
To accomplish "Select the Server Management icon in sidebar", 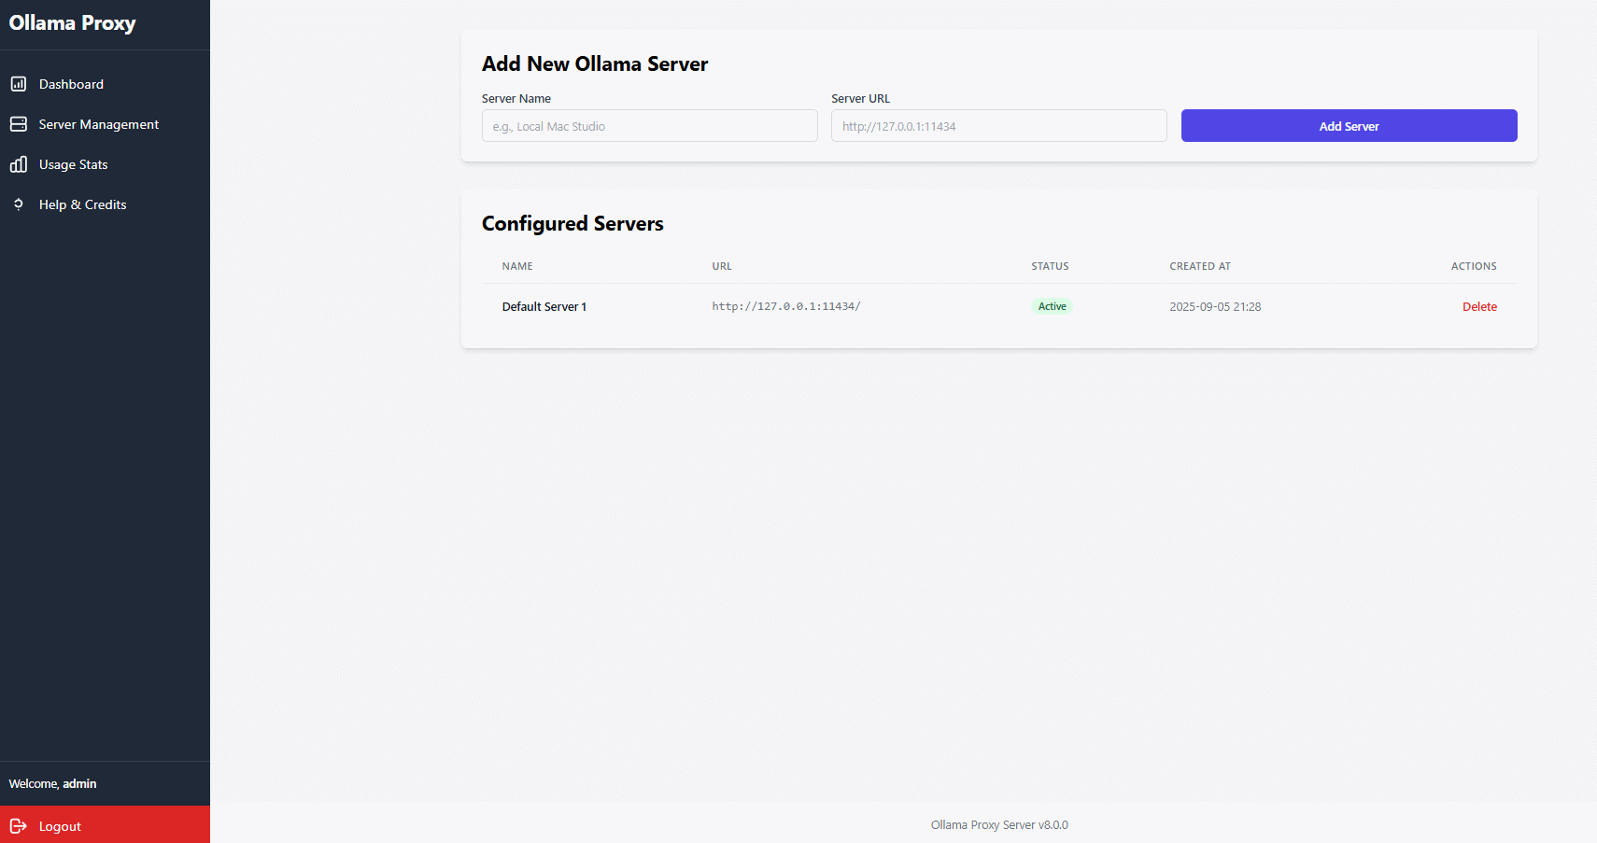I will [19, 123].
